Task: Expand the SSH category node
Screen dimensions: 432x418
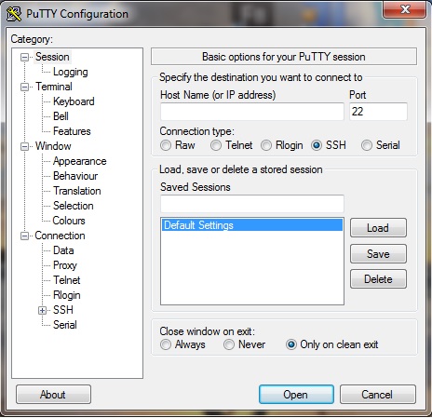Action: coord(42,310)
